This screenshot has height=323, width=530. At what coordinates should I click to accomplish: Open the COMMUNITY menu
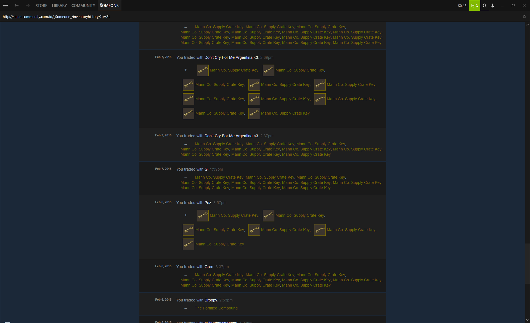[x=83, y=6]
